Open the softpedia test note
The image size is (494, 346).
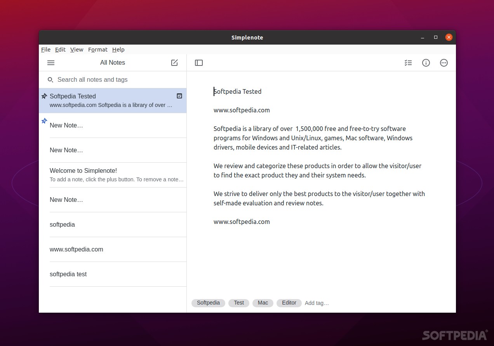point(113,274)
